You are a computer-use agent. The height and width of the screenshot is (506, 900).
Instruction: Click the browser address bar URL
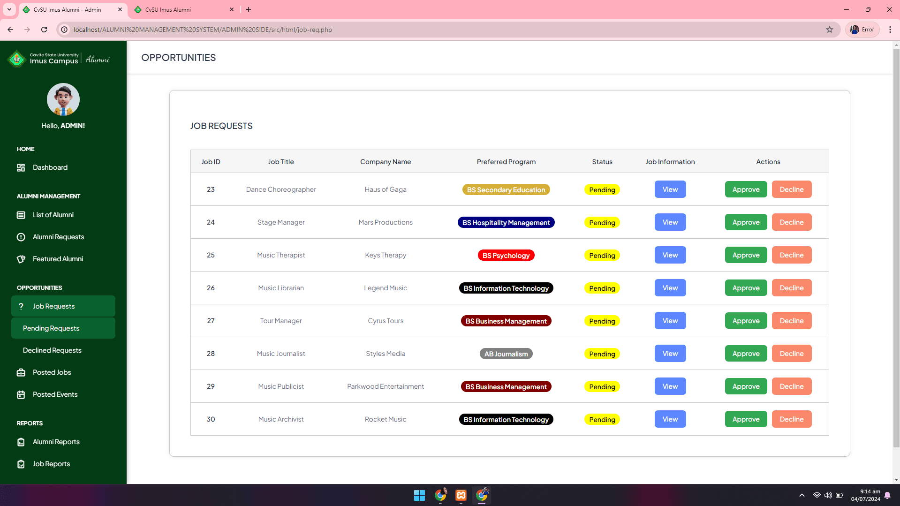tap(203, 30)
